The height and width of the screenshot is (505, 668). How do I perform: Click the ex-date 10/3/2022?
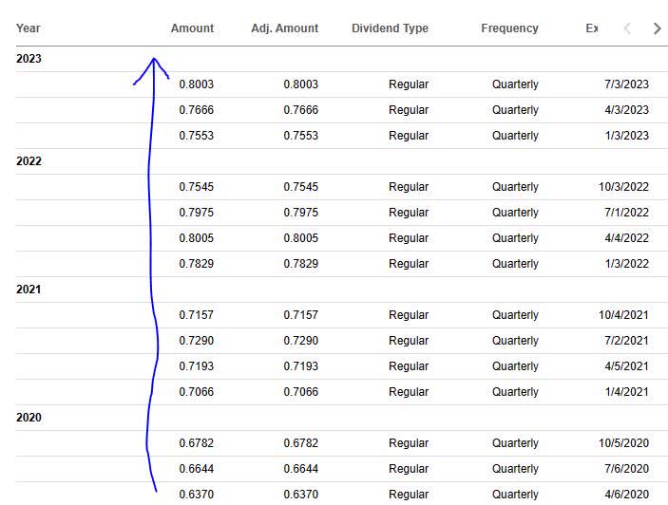click(623, 187)
